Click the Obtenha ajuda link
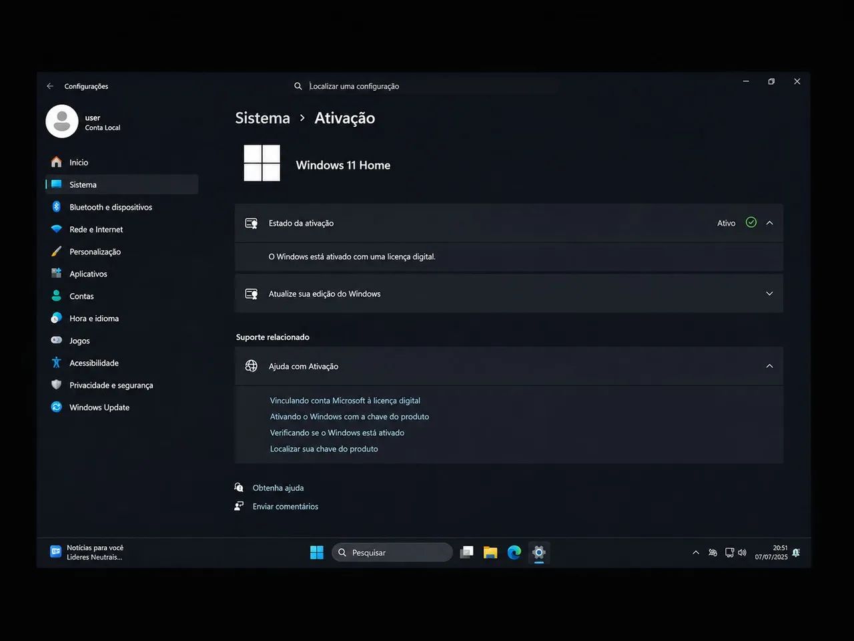 pos(278,488)
